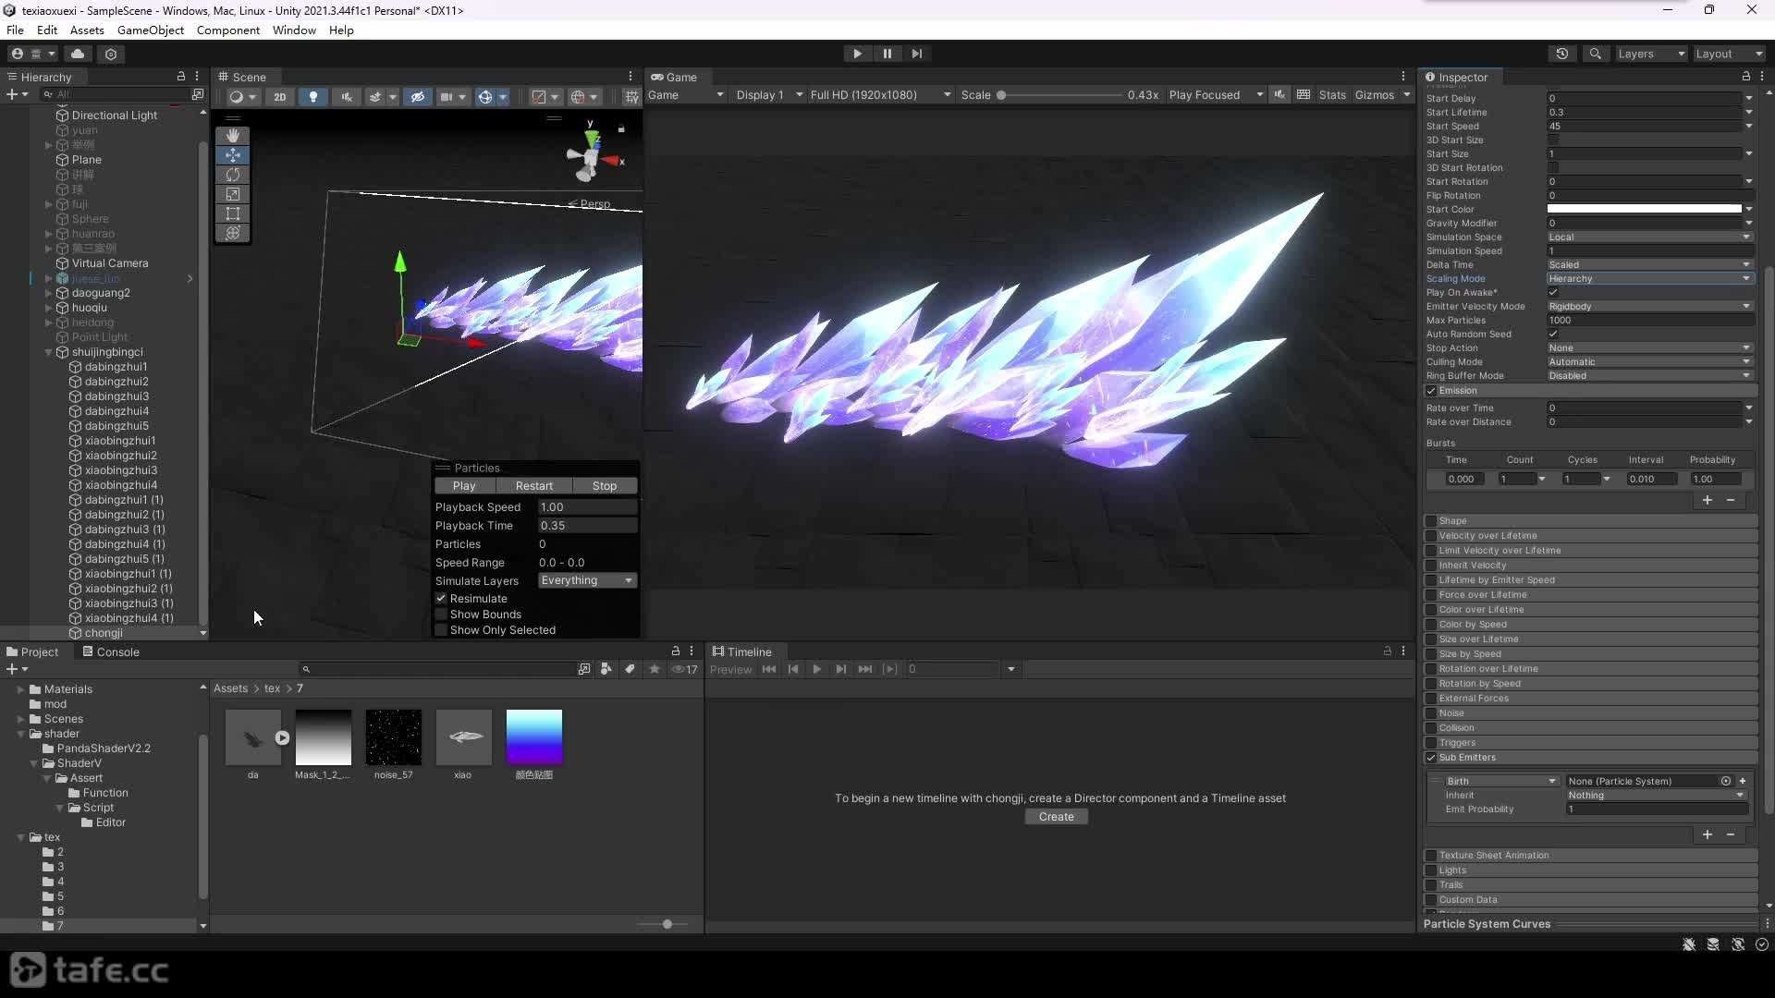The image size is (1775, 998).
Task: Enable the Shape module checkbox
Action: (x=1431, y=521)
